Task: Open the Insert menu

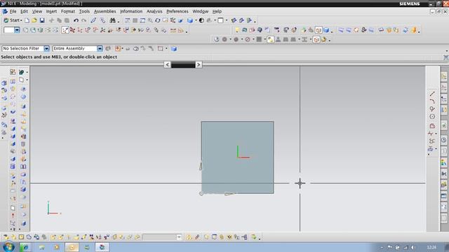Action: pyautogui.click(x=51, y=11)
